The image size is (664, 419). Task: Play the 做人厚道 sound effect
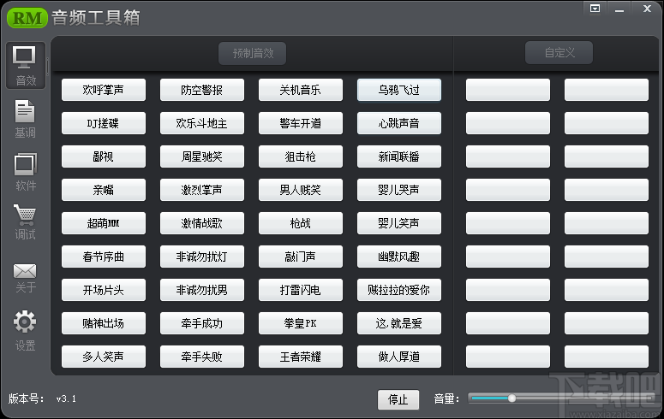399,357
